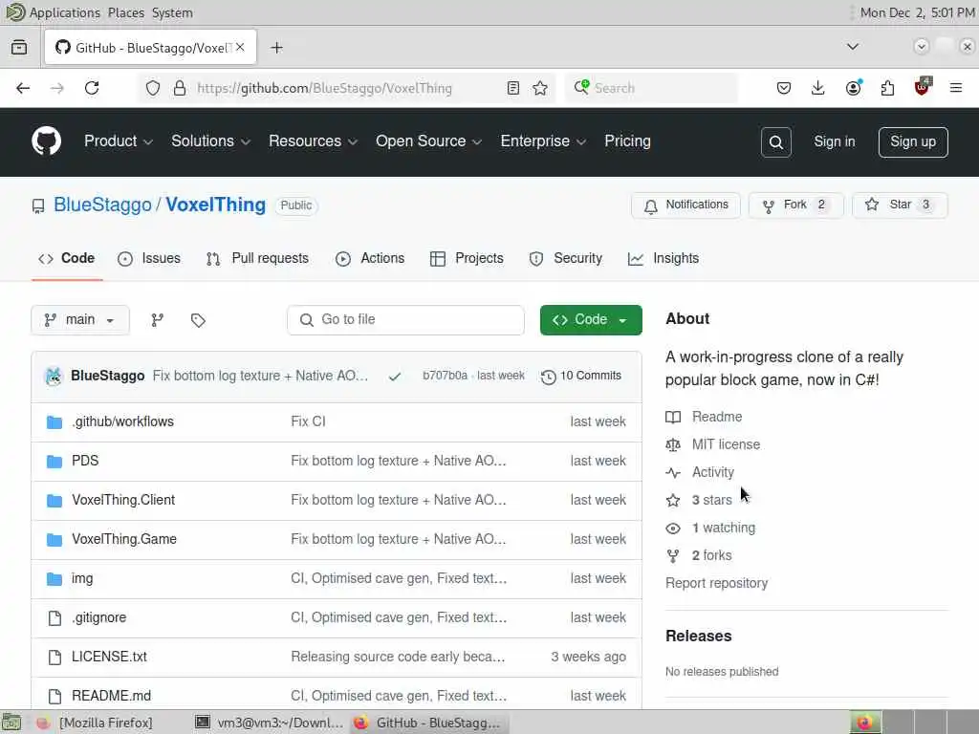The width and height of the screenshot is (979, 734).
Task: Open the Actions tab
Action: [x=370, y=258]
